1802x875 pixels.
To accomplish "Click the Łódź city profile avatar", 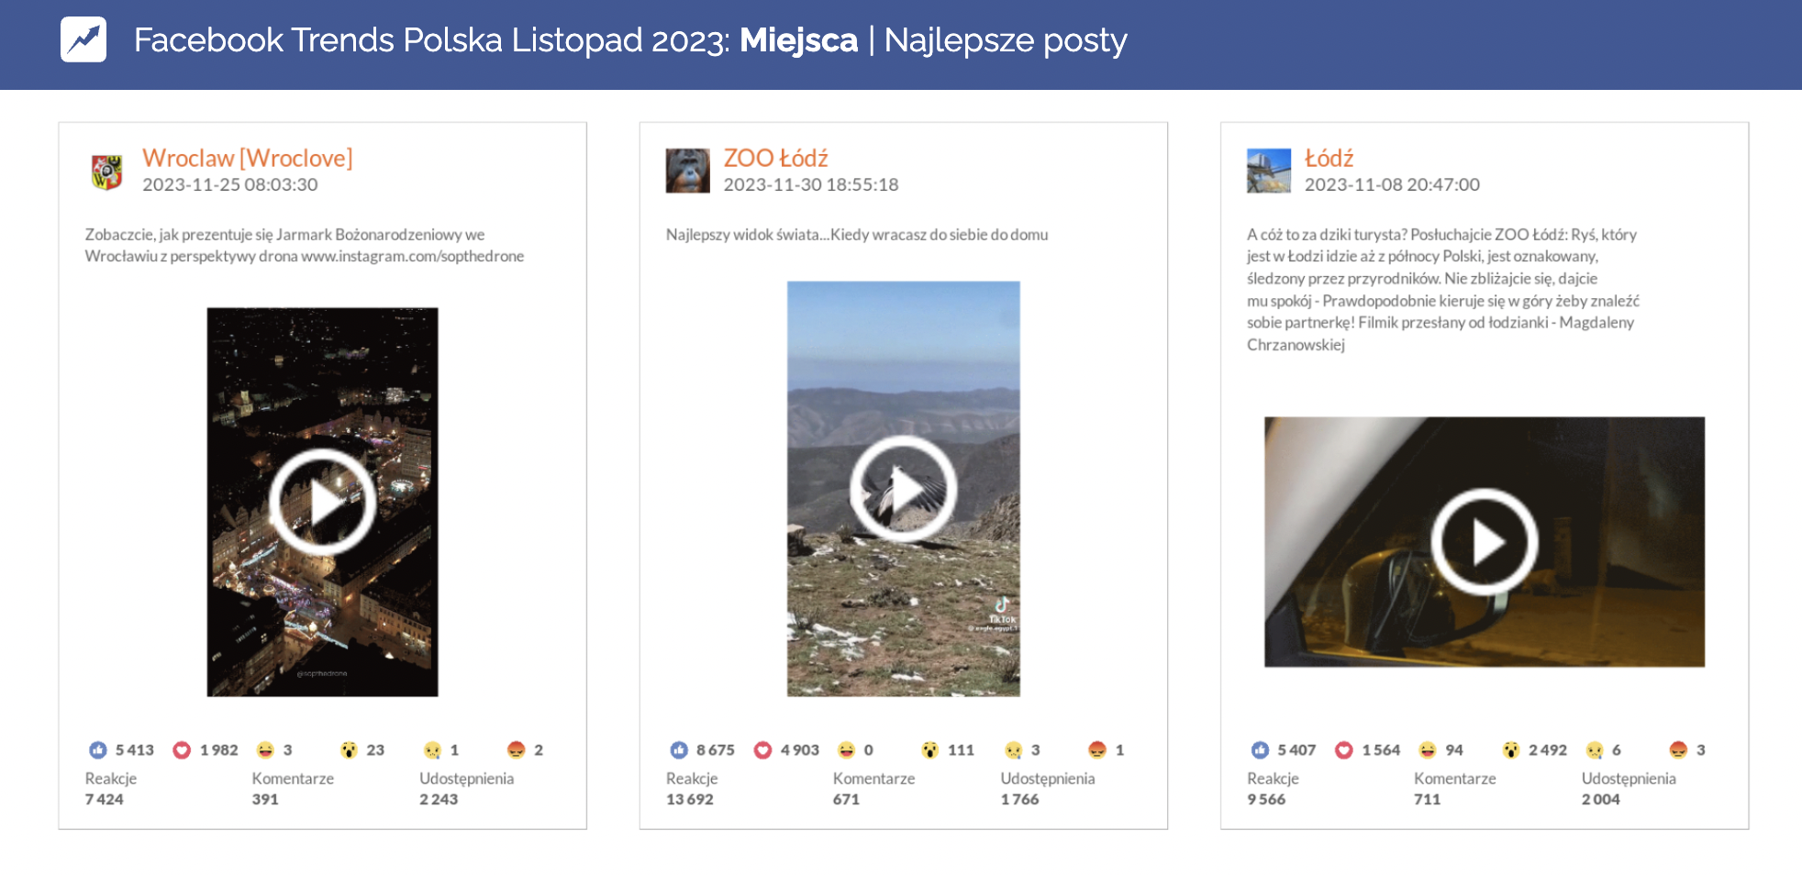I will click(1269, 171).
